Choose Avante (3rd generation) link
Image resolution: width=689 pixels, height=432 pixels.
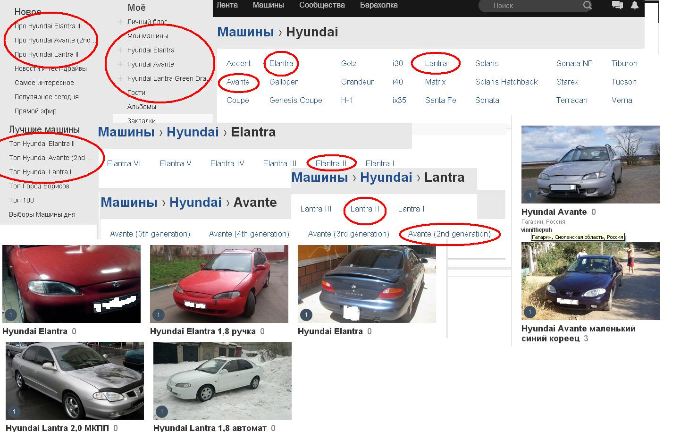(x=348, y=234)
